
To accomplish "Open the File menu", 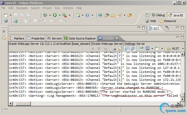I will coord(3,8).
